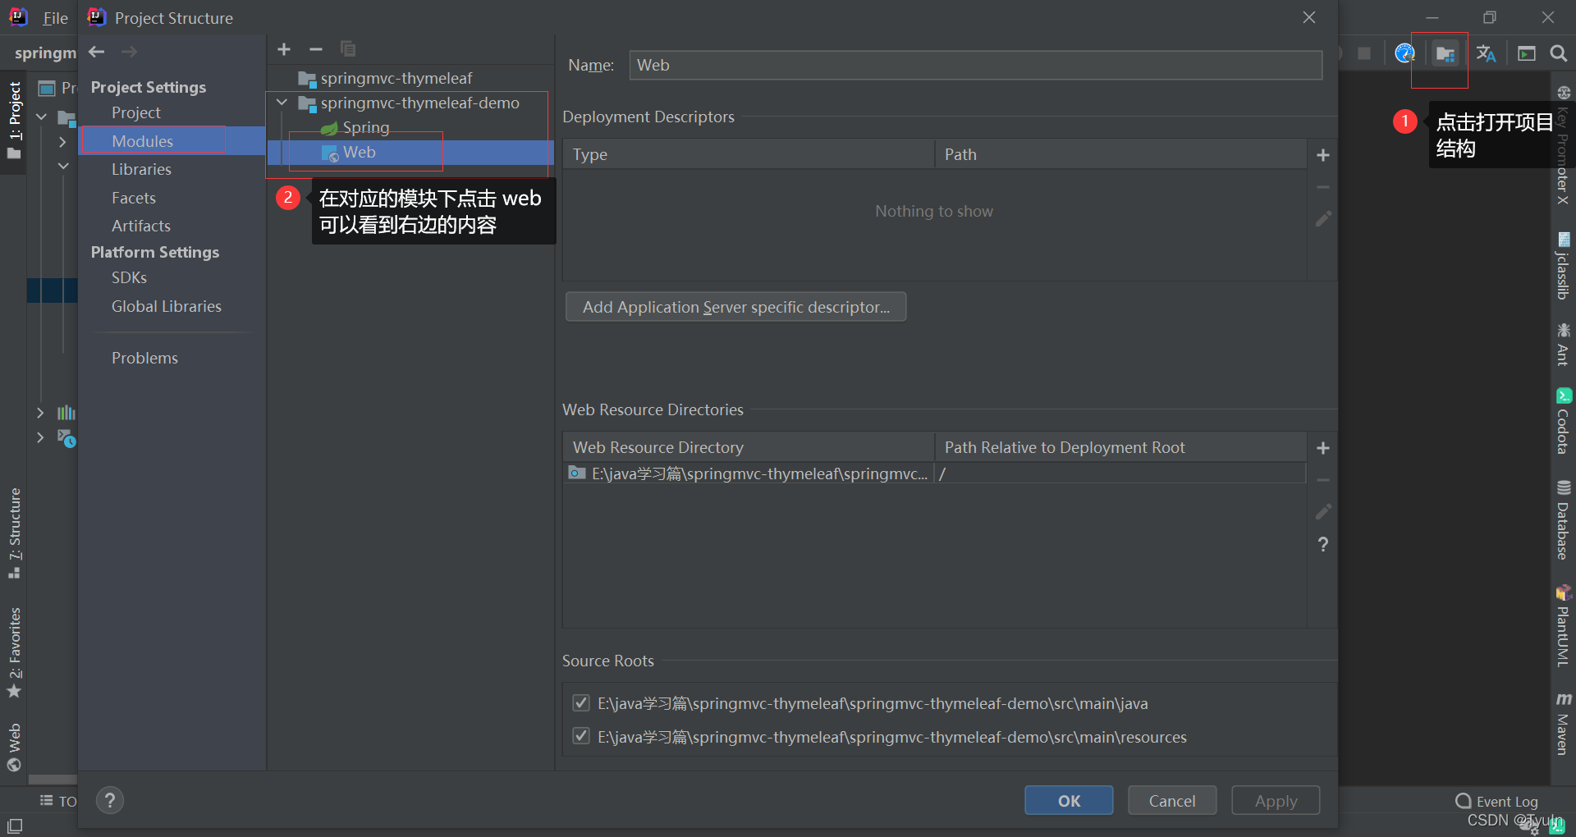Open the Project tool window tab

click(14, 121)
